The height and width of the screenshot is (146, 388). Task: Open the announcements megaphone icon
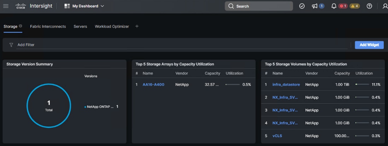(314, 6)
